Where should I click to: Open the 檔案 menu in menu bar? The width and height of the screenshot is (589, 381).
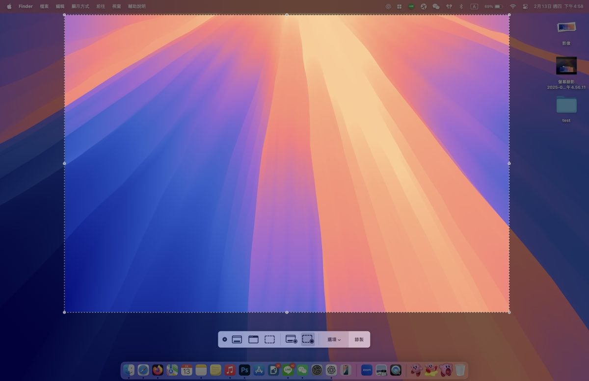click(x=44, y=6)
